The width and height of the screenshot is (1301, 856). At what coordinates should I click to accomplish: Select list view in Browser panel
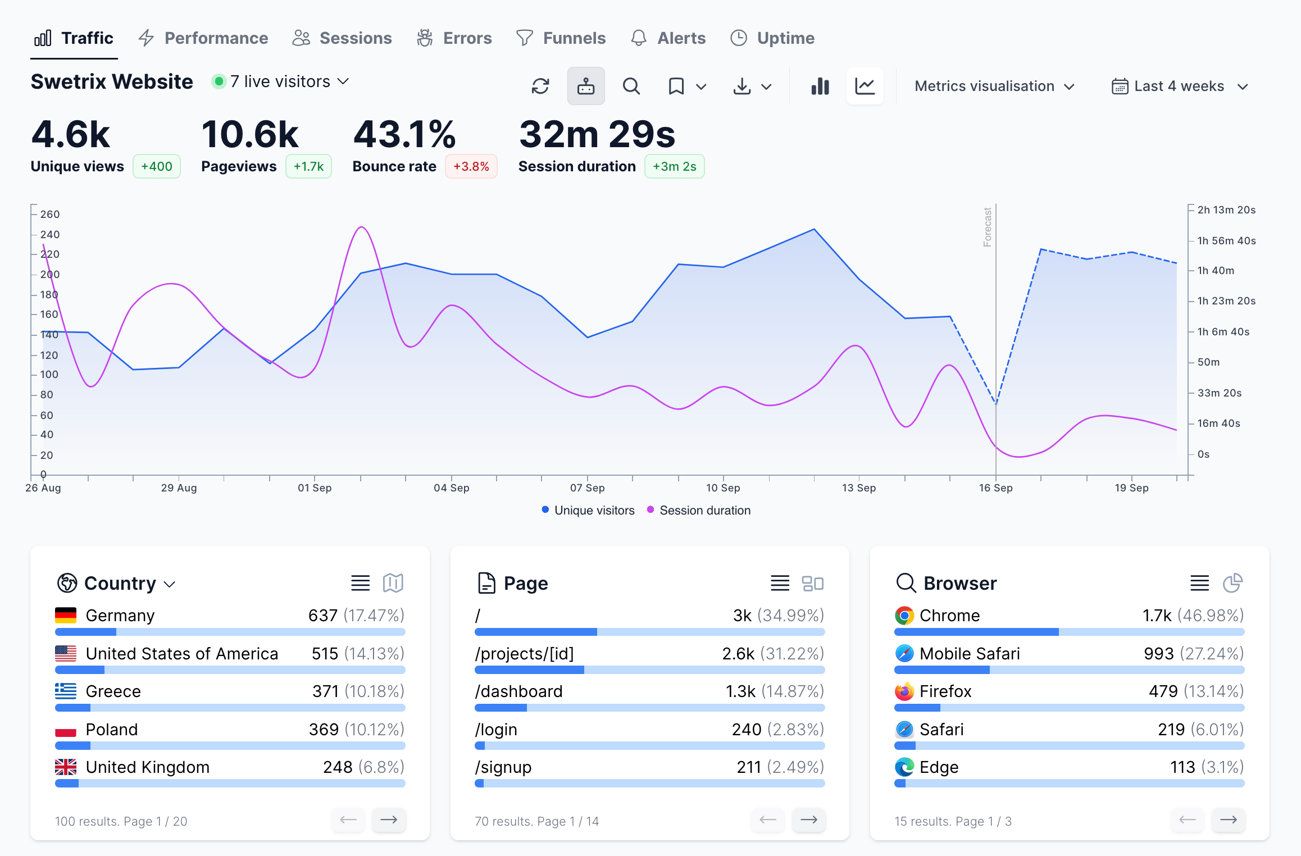1200,583
